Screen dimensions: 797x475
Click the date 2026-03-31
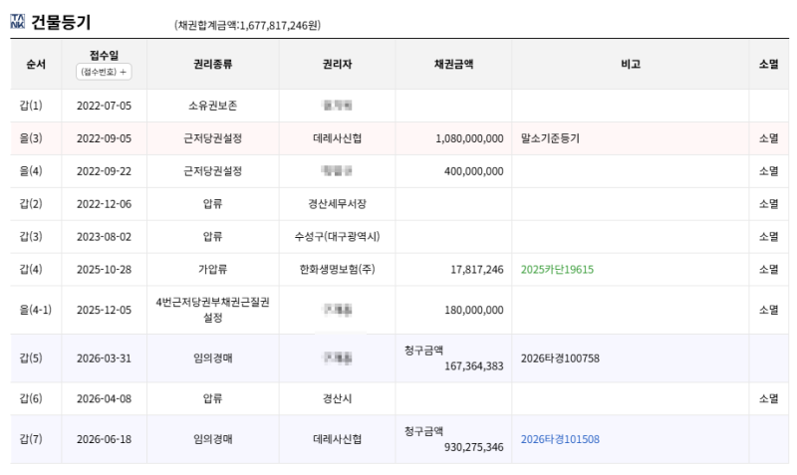(x=104, y=358)
